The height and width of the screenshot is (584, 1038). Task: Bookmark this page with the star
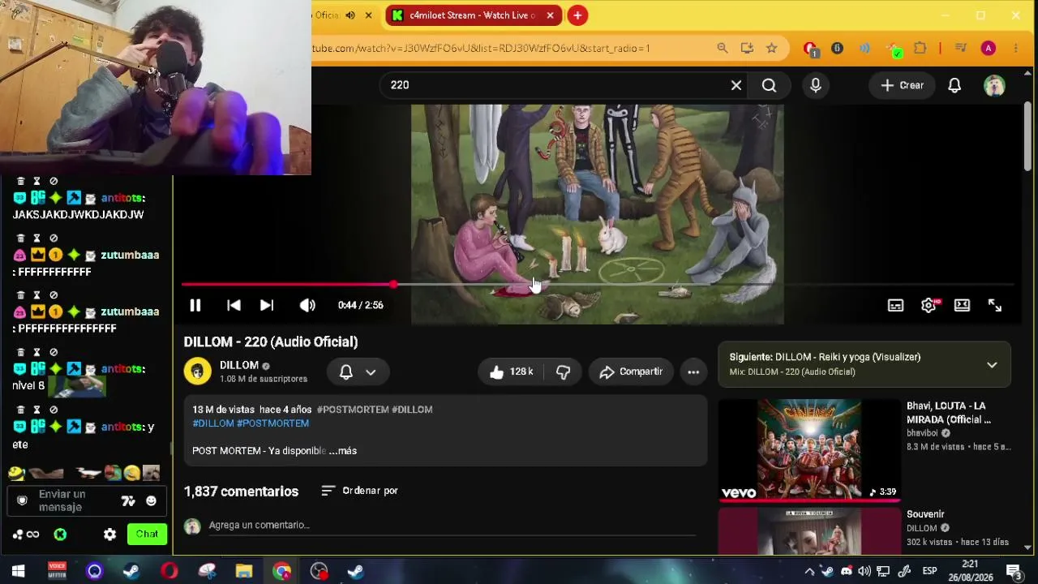[x=772, y=49]
